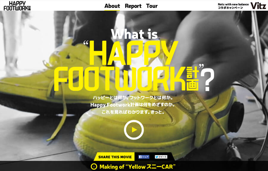Screen dimensions: 268x171
Task: Tweet this movie via Twitter button
Action: [161, 157]
